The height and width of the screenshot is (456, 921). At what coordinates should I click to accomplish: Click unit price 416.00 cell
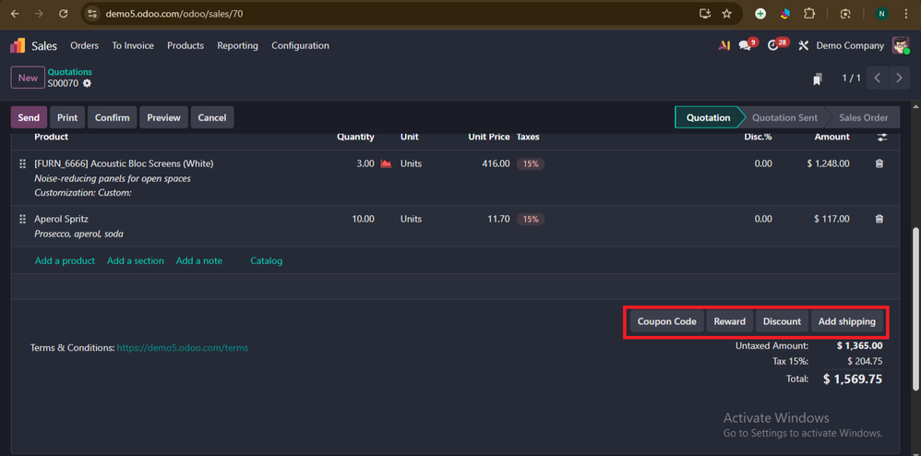coord(496,164)
